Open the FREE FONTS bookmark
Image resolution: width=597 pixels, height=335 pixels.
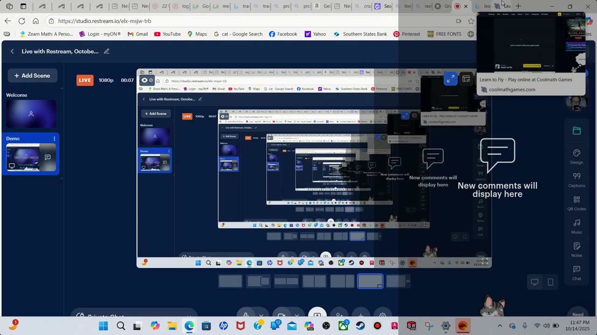click(444, 34)
